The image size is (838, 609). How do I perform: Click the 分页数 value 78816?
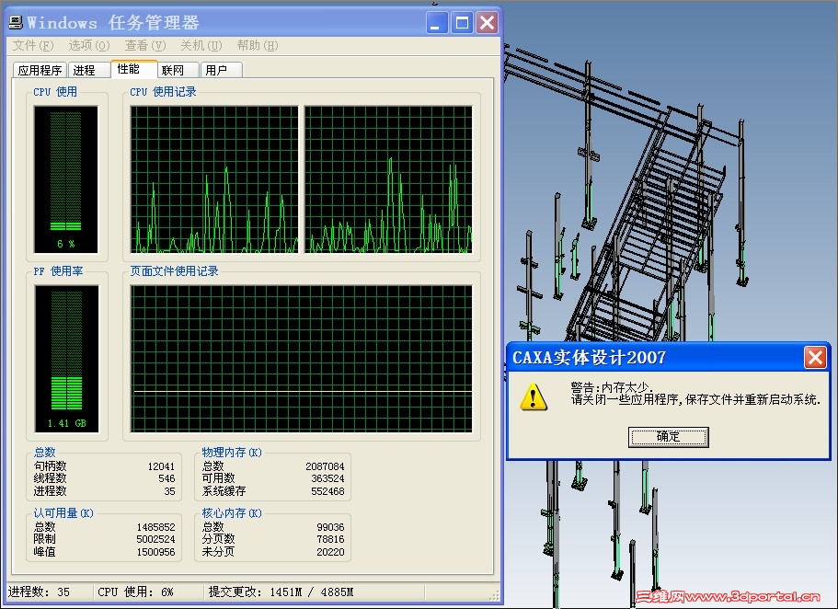(330, 539)
